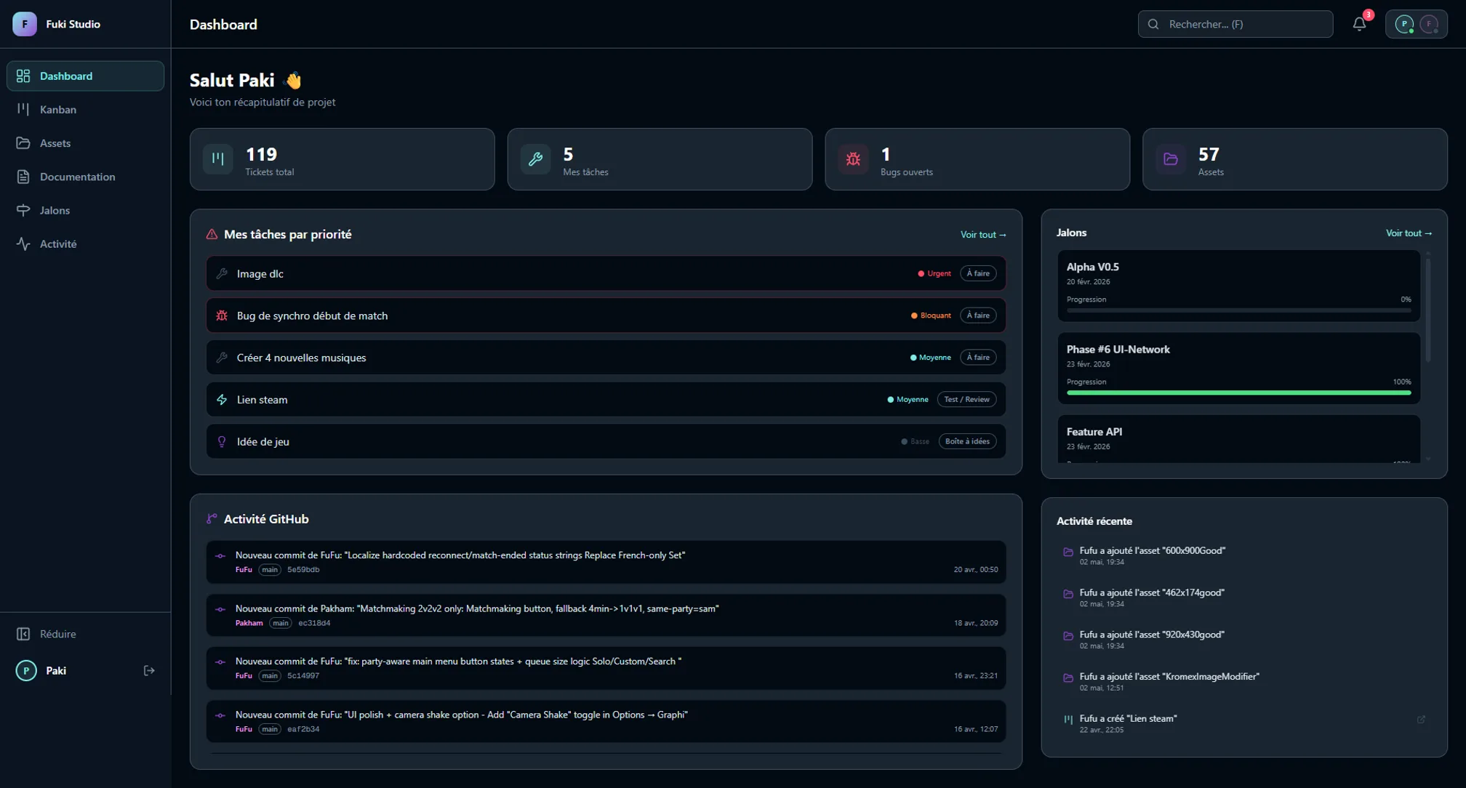Image resolution: width=1466 pixels, height=788 pixels.
Task: Click the F user avatar in header
Action: [1429, 24]
